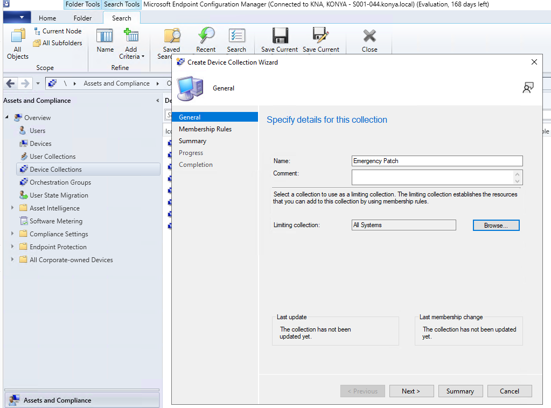This screenshot has height=408, width=551.
Task: Collapse the Overview tree node
Action: click(6, 117)
